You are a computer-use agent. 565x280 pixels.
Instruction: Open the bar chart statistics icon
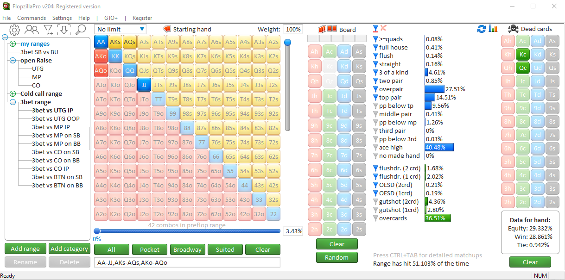click(x=493, y=29)
